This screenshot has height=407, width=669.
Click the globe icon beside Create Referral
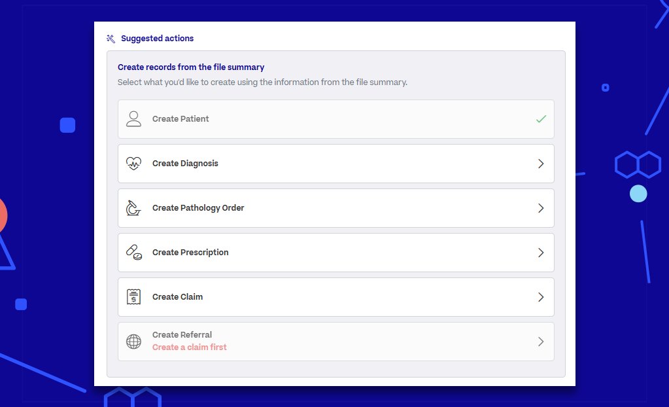(133, 342)
